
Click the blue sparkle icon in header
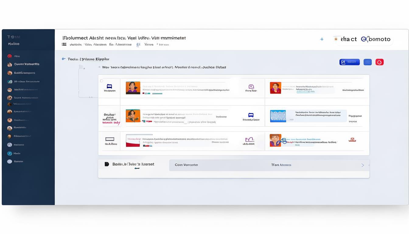pos(322,39)
